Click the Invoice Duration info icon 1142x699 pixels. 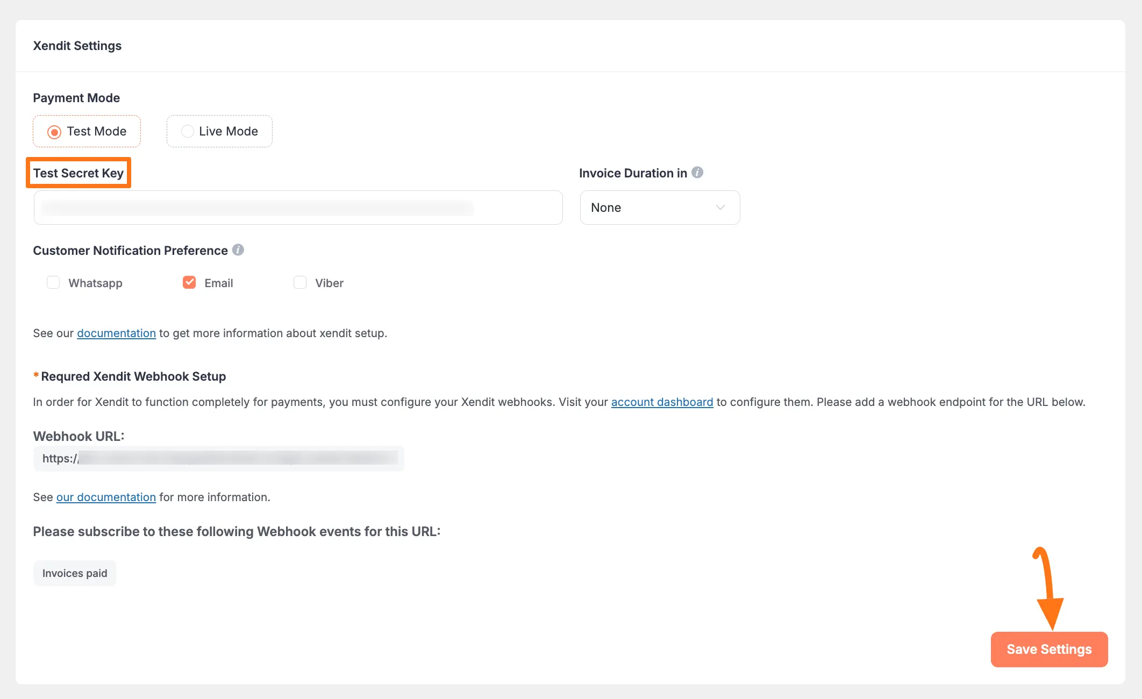[697, 173]
